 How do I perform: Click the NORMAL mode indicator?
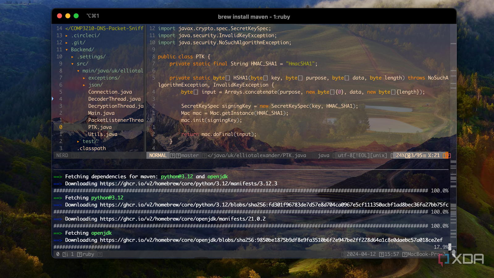click(157, 155)
